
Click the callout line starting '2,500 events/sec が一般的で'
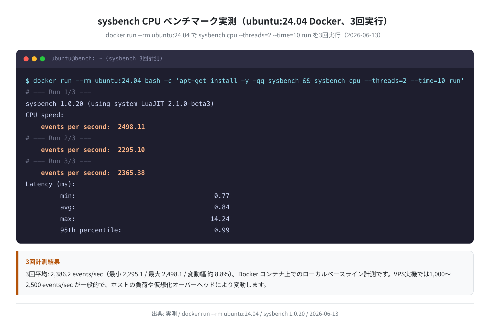pyautogui.click(x=146, y=285)
